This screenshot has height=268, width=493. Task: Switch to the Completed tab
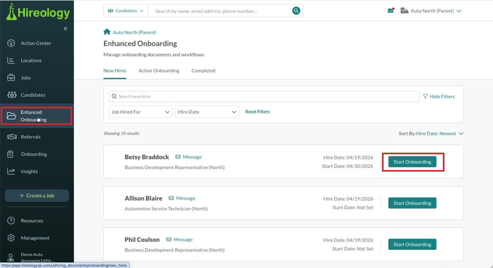(x=204, y=71)
